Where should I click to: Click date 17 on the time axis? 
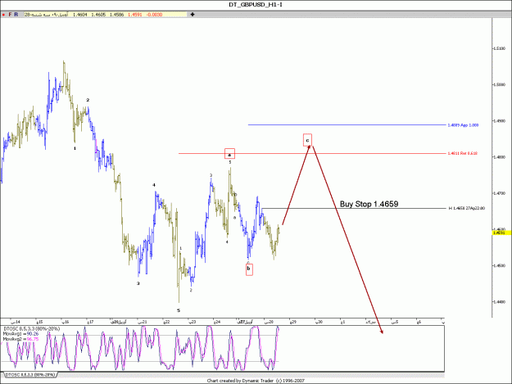pyautogui.click(x=90, y=322)
